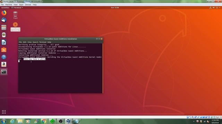Open the Ubuntu power menu icon
Image resolution: width=222 pixels, height=124 pixels.
click(x=217, y=8)
